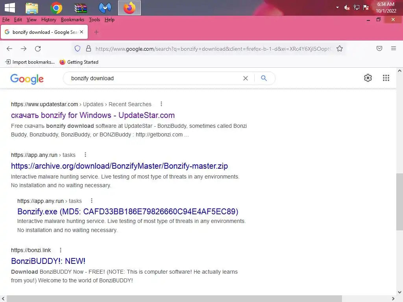Open the File menu
The width and height of the screenshot is (403, 302).
coord(6,20)
